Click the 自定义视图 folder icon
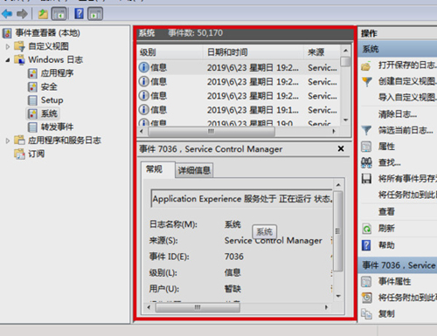Screen dimensions: 437x336 [x=19, y=46]
